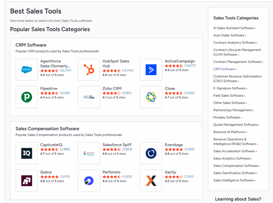This screenshot has width=273, height=203.
Task: View Agentforce's 25,751 reviews count
Action: (66, 71)
